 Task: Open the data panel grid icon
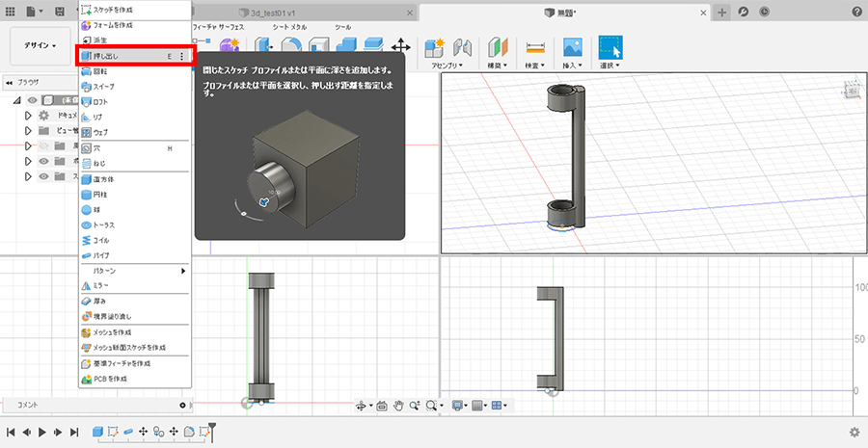tap(9, 11)
